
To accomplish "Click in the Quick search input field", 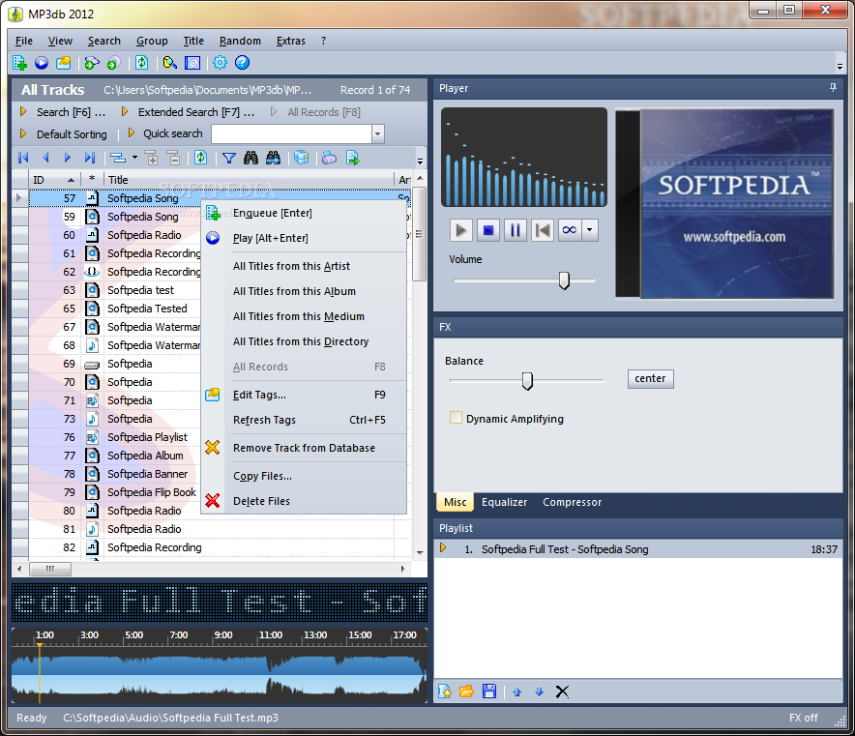I will pyautogui.click(x=292, y=134).
